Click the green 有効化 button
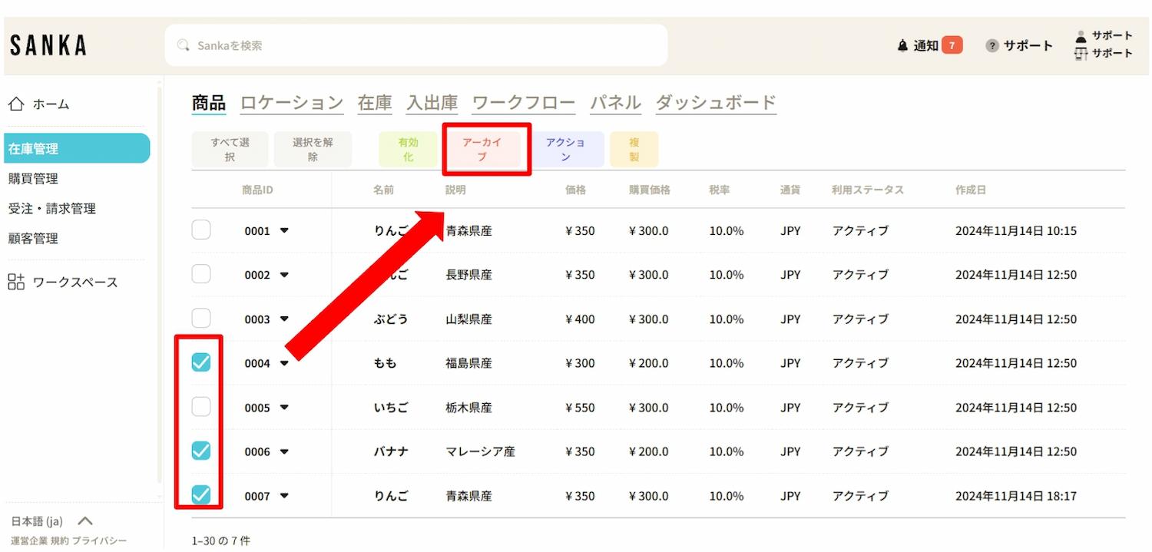This screenshot has height=552, width=1152. (408, 150)
